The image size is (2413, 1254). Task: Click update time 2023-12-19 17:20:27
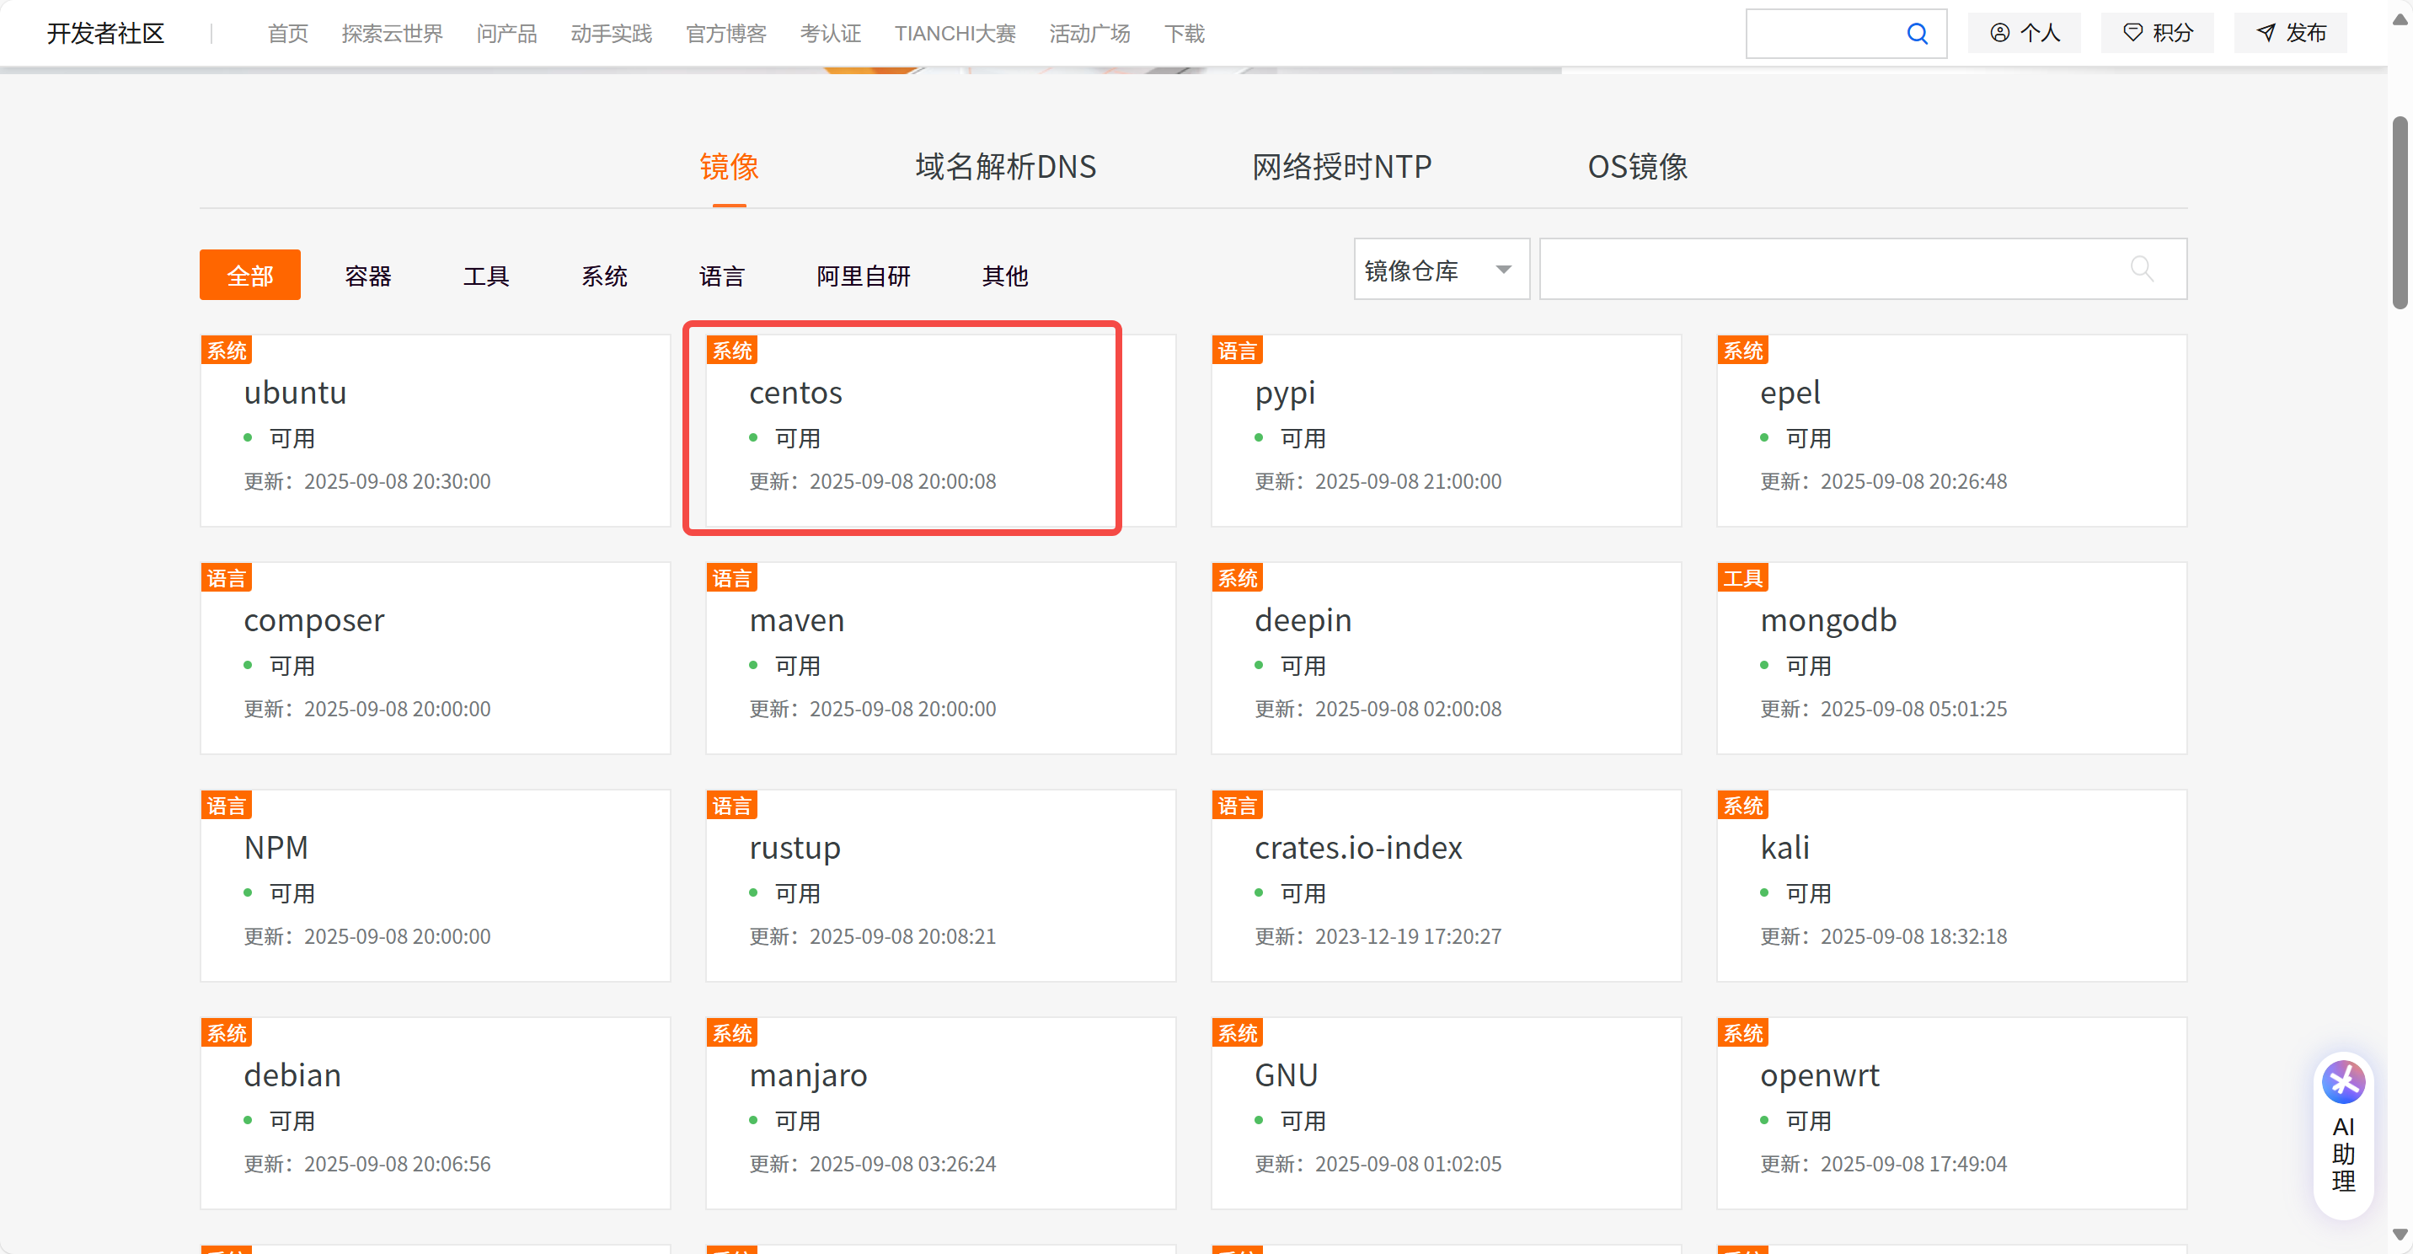(1408, 936)
